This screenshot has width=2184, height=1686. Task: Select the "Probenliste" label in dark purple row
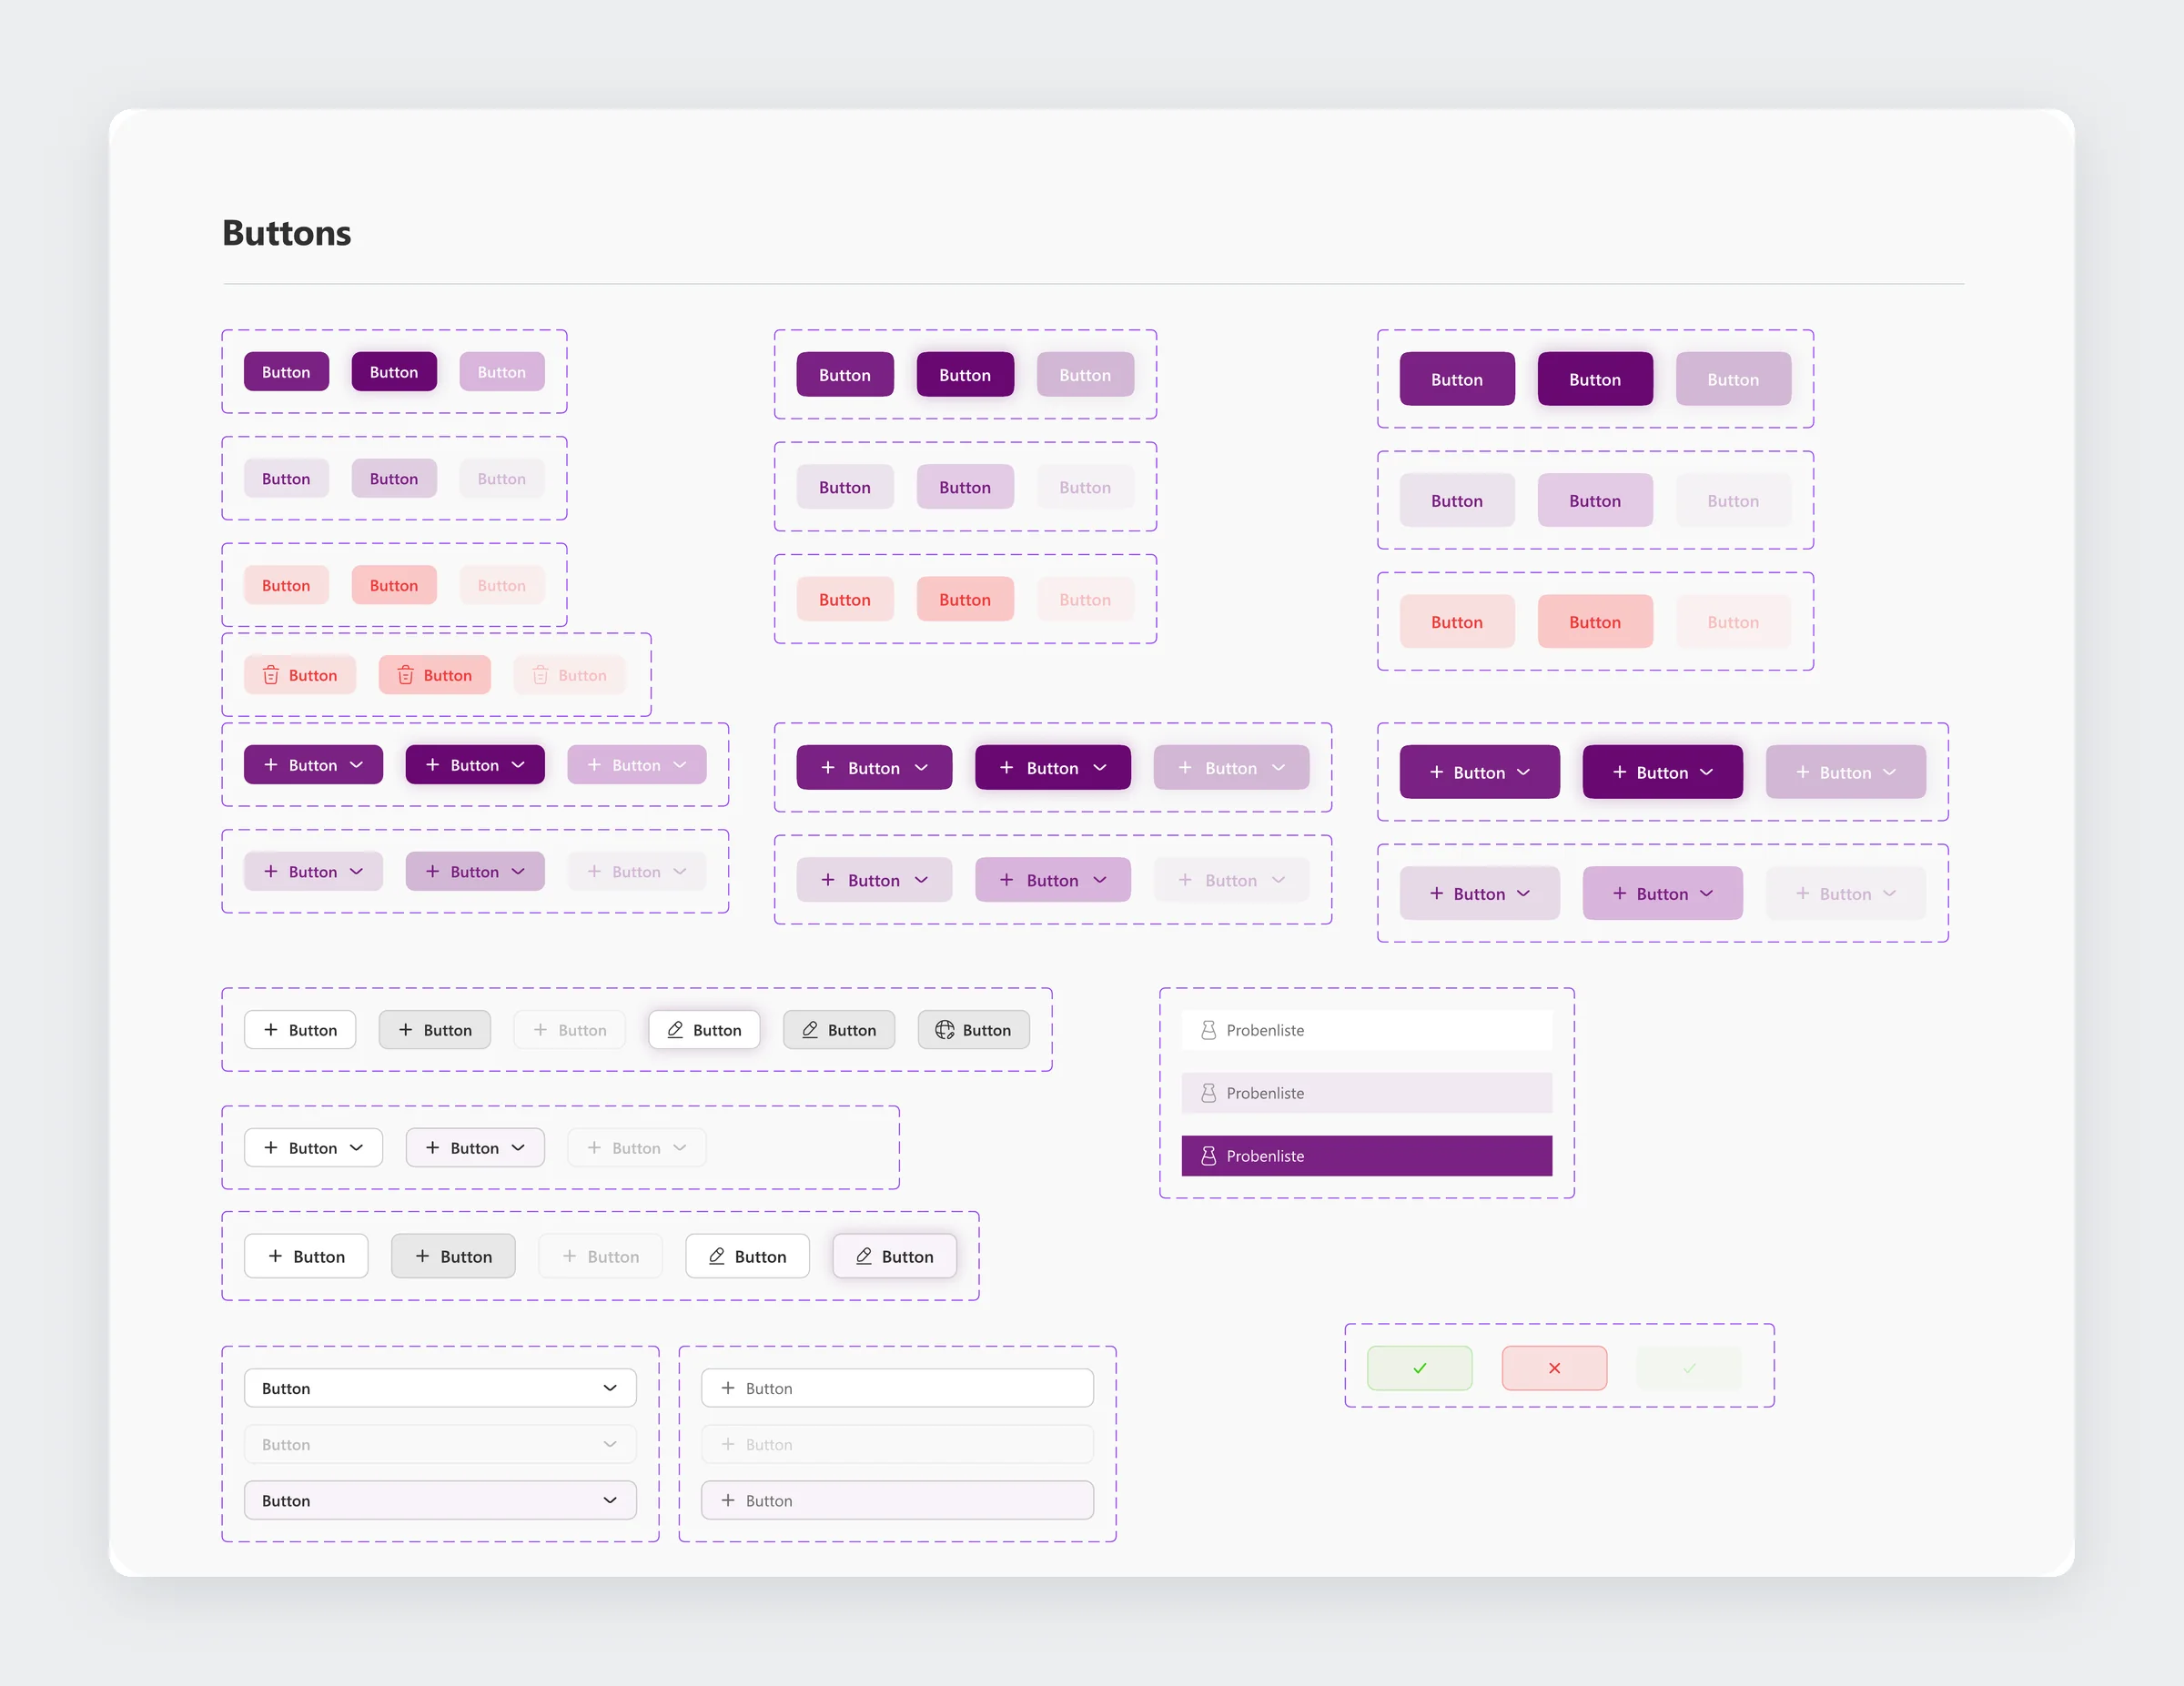[x=1265, y=1156]
